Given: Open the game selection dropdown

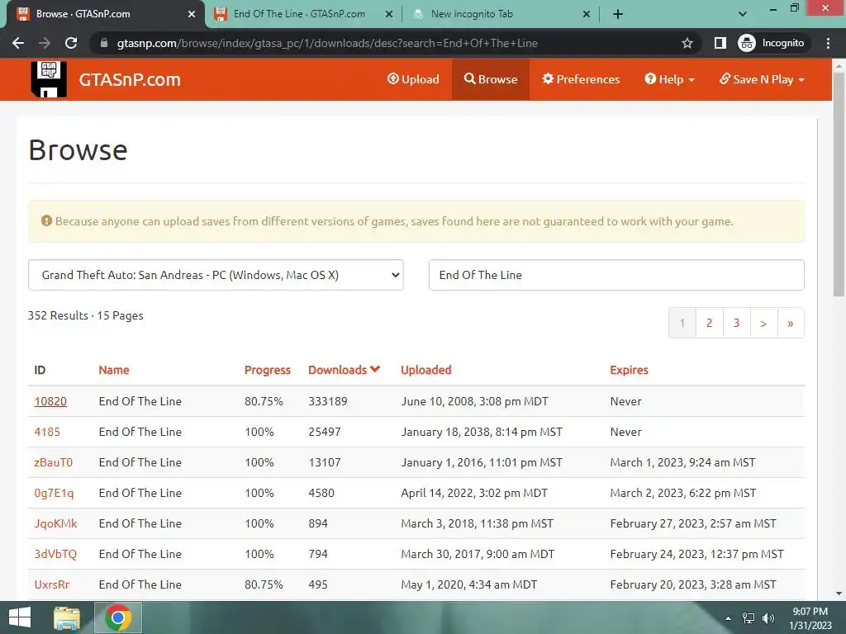Looking at the screenshot, I should pyautogui.click(x=216, y=275).
